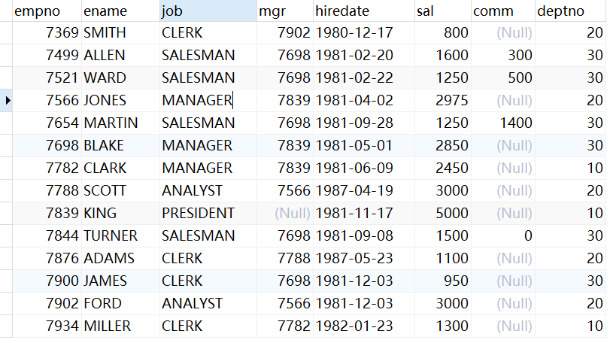
Task: Select KING's (Null) mgr cell
Action: click(292, 213)
